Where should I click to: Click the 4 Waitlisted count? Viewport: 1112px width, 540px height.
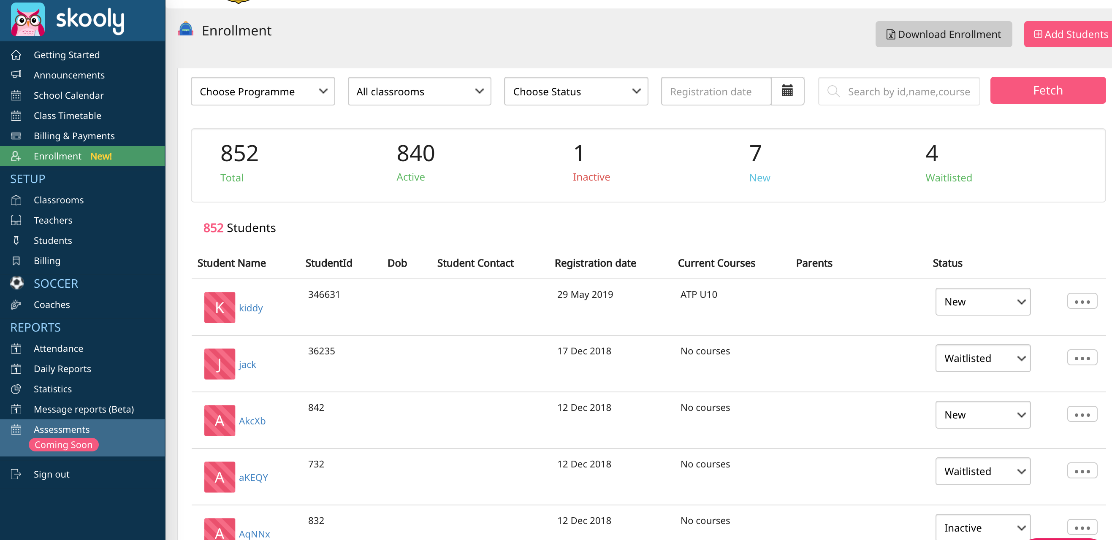point(932,153)
